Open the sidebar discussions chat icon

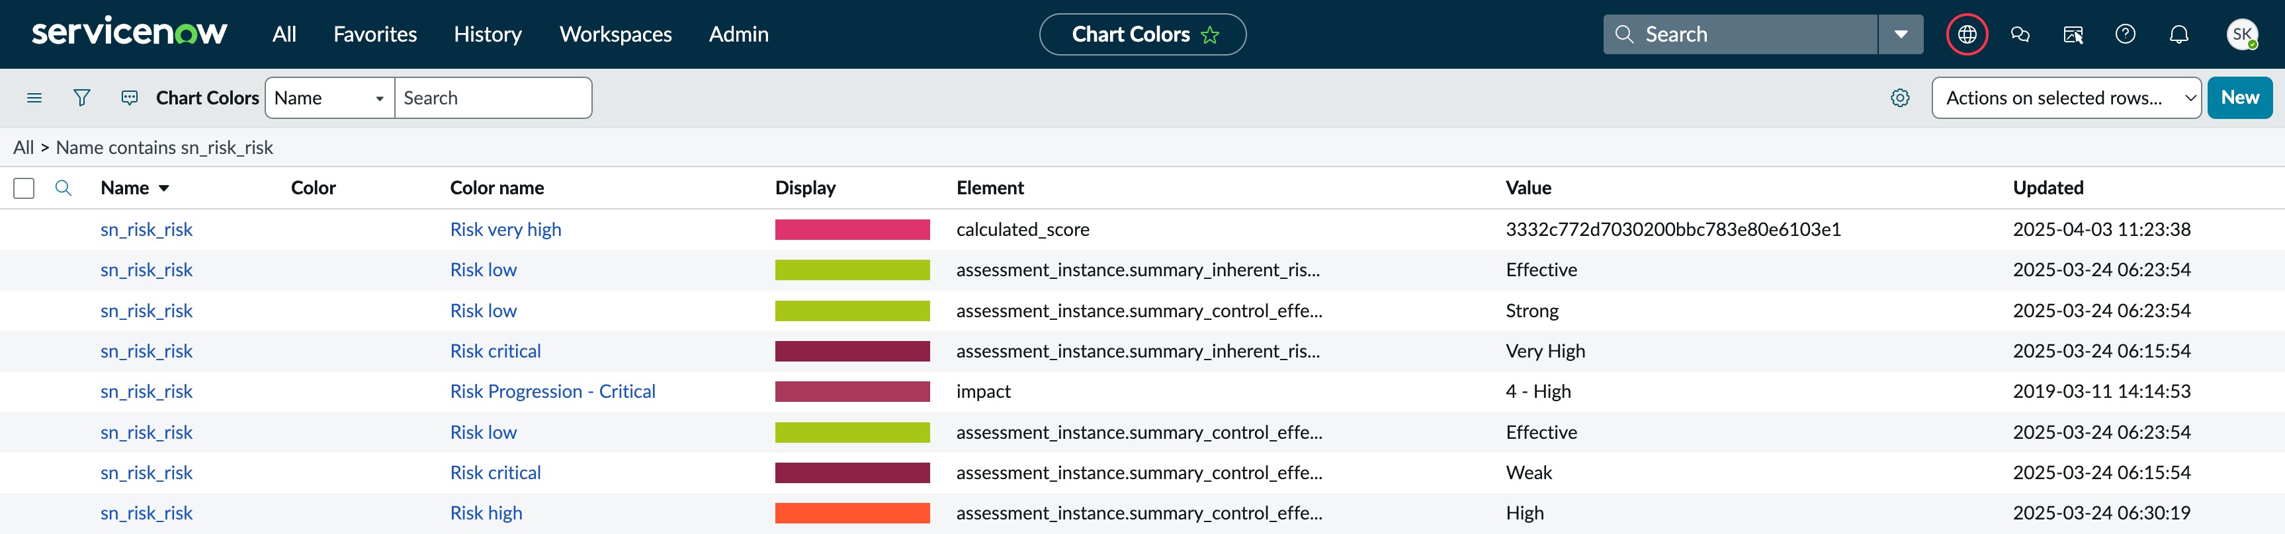2020,34
